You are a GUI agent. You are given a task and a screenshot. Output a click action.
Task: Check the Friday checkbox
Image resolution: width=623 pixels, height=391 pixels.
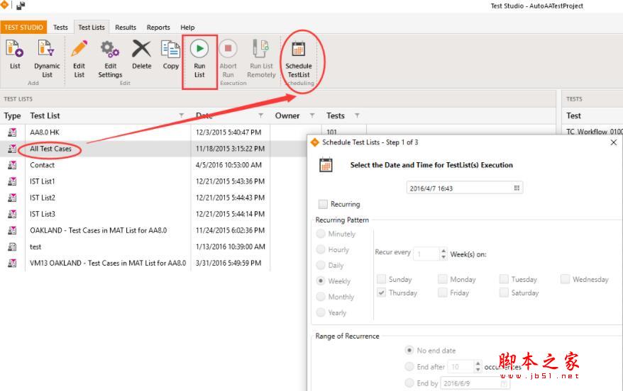(443, 293)
